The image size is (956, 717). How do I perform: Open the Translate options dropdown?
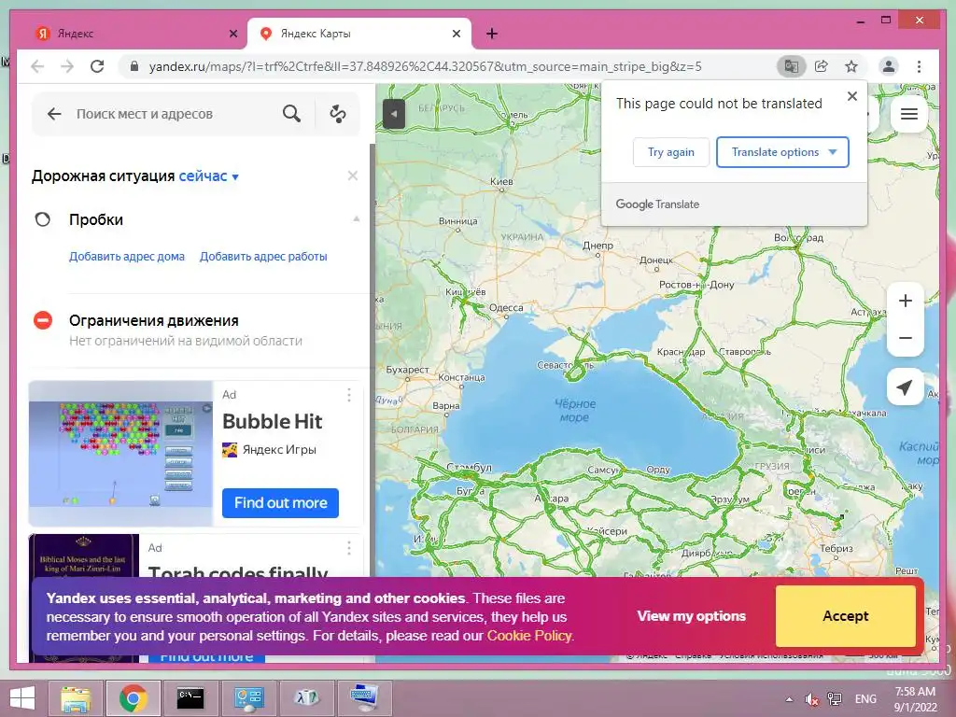(x=782, y=152)
